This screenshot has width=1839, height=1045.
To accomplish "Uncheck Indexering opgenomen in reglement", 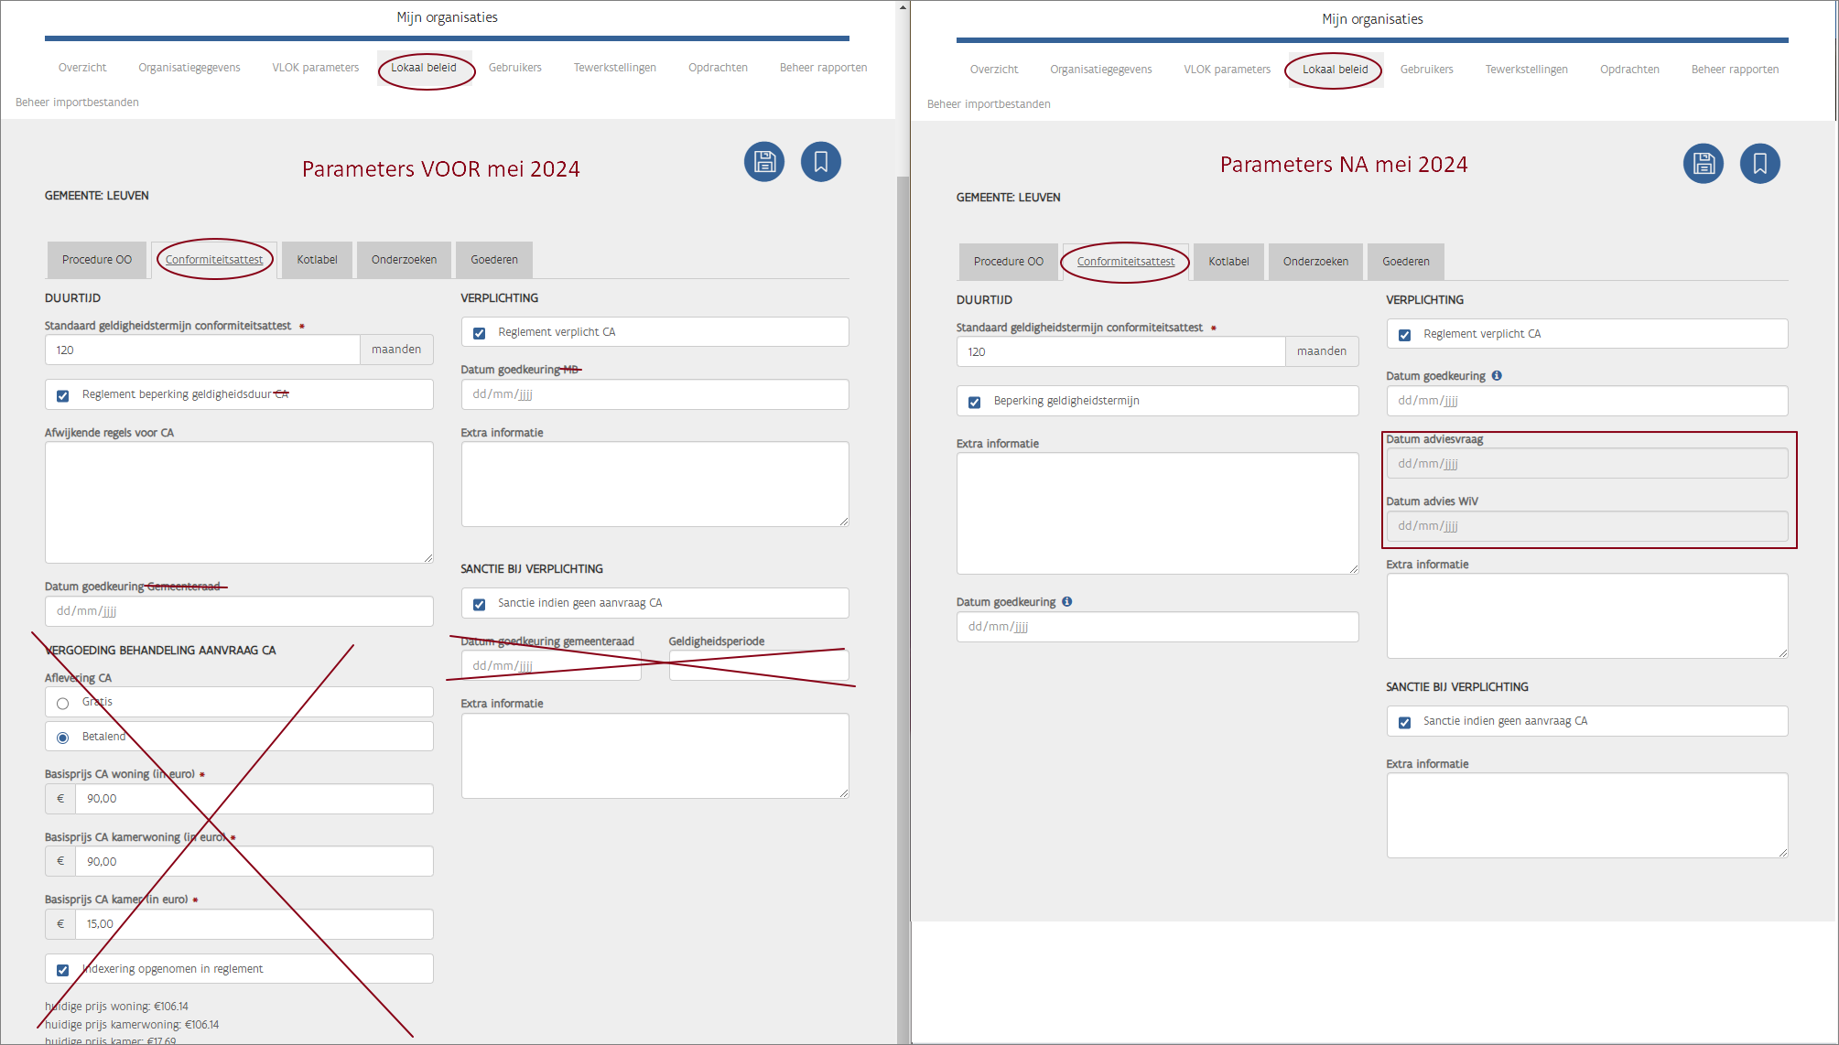I will (63, 970).
